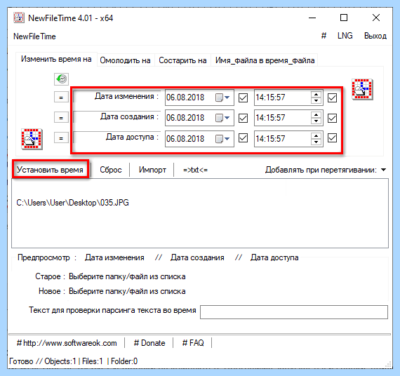This screenshot has height=376, width=400.
Task: Click Дата создания time field 14:15:57
Action: [x=288, y=118]
